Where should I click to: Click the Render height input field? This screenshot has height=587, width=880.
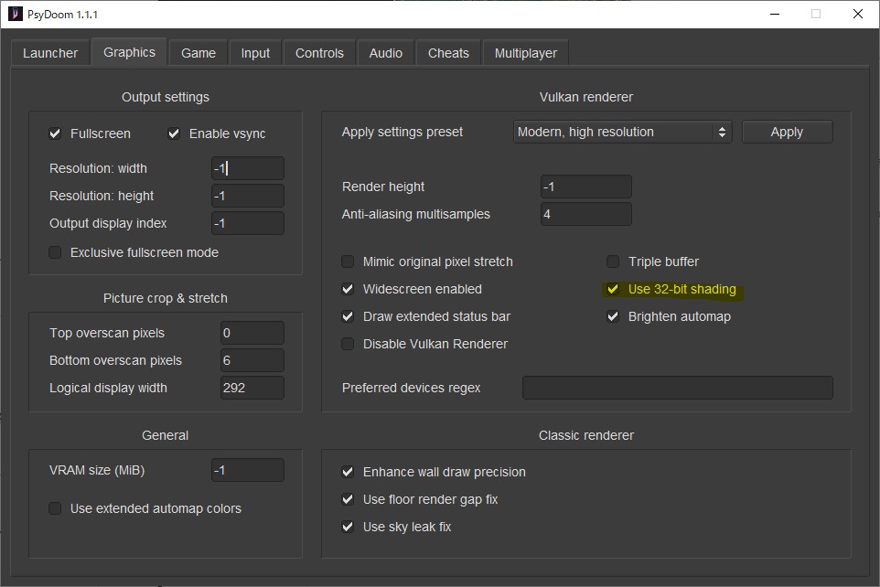tap(585, 187)
